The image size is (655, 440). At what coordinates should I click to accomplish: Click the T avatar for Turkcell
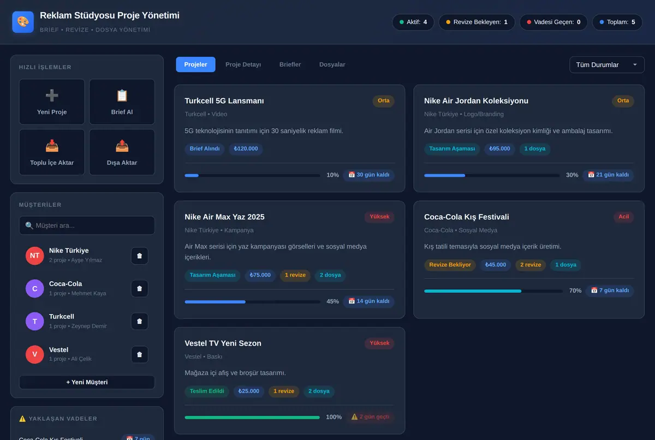[x=34, y=322]
